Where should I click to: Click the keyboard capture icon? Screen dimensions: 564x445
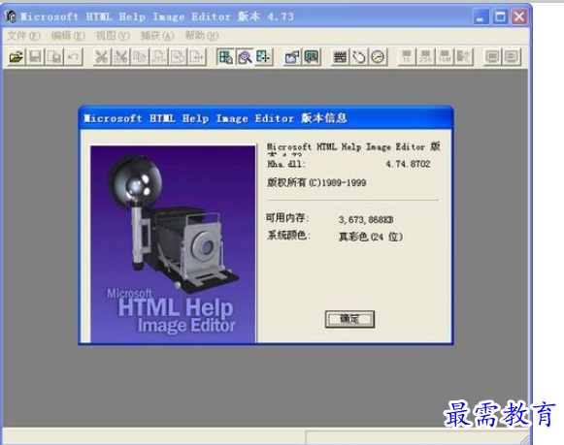(340, 57)
